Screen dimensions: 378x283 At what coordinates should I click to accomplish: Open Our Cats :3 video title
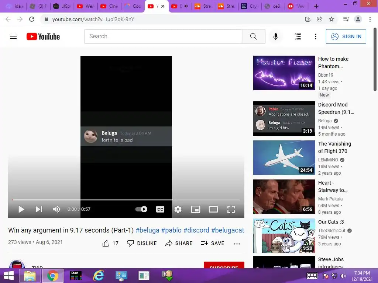point(331,222)
